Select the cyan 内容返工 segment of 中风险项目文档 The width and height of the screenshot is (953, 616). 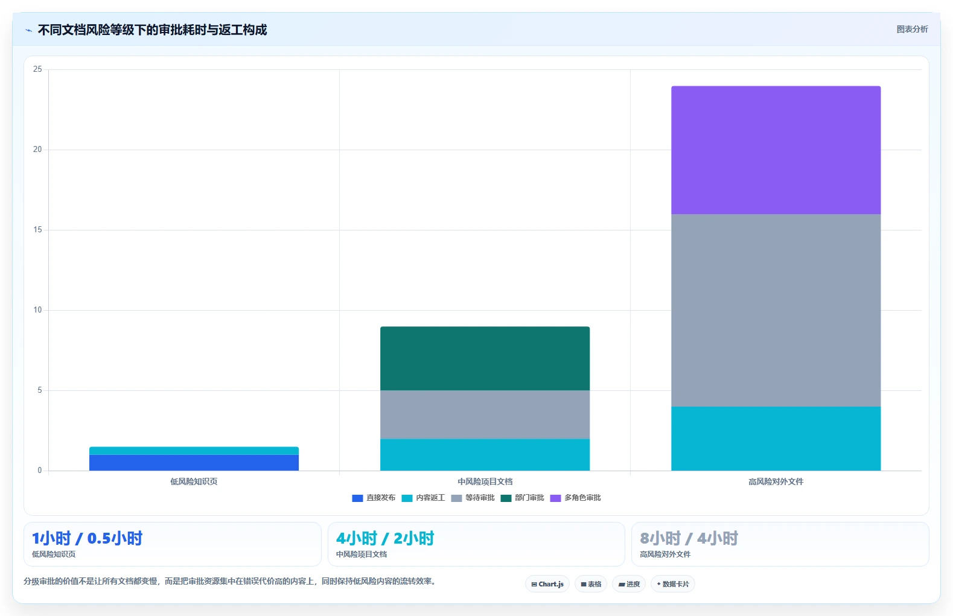(x=485, y=455)
